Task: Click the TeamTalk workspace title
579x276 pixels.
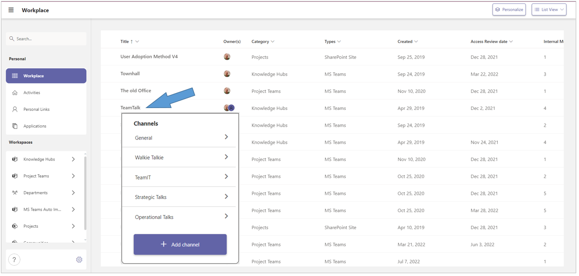Action: click(x=130, y=108)
